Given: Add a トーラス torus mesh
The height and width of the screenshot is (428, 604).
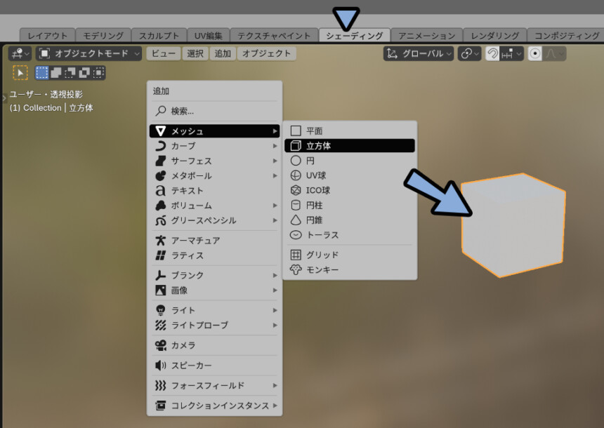Looking at the screenshot, I should point(350,235).
